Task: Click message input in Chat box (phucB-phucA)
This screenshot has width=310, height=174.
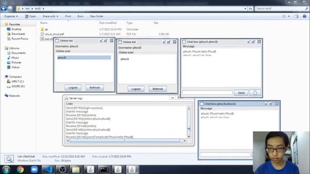Action: (x=225, y=155)
